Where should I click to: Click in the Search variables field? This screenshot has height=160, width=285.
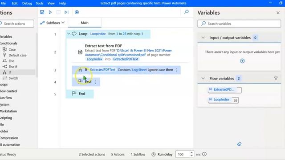239,24
